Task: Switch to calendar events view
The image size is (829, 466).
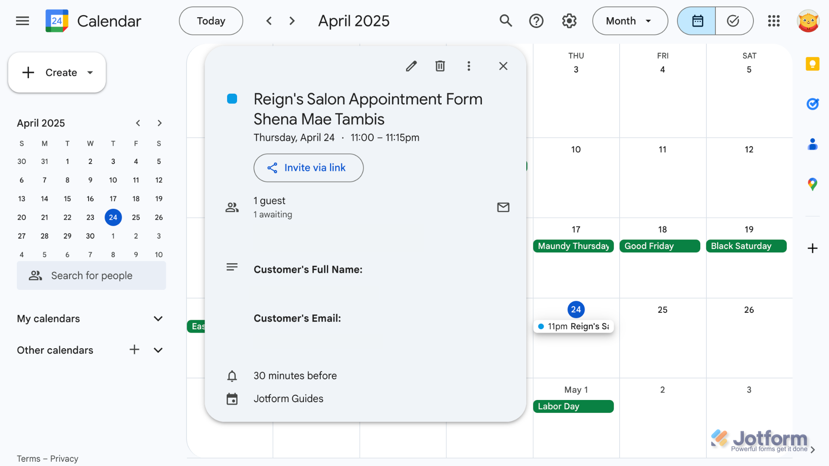Action: (x=696, y=21)
